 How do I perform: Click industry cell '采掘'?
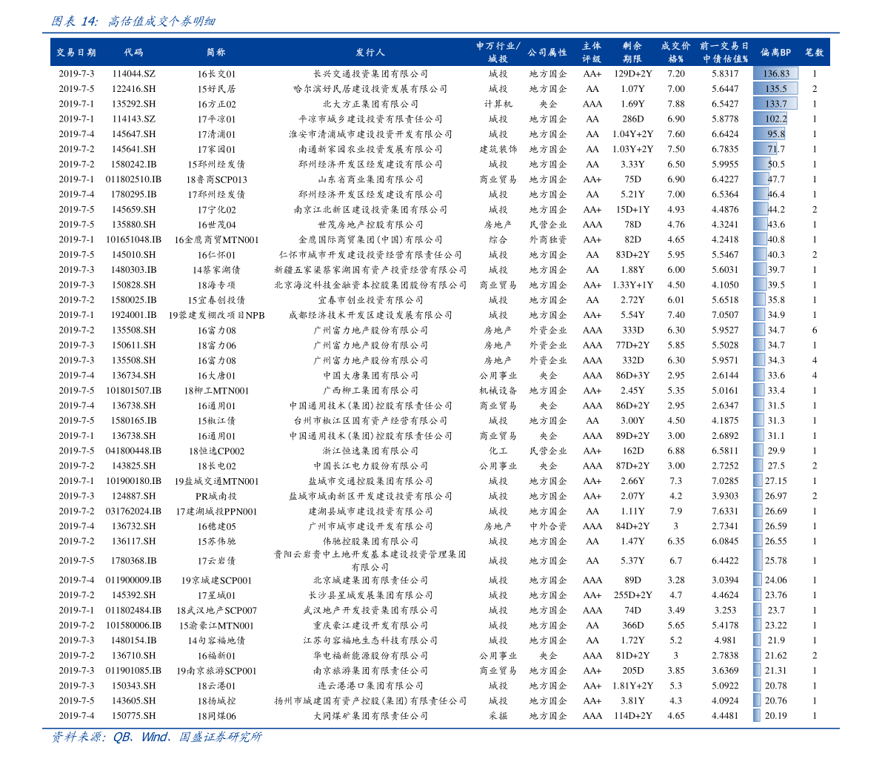point(498,716)
